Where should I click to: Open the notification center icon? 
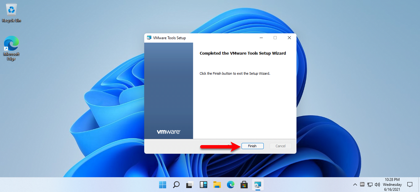point(410,185)
